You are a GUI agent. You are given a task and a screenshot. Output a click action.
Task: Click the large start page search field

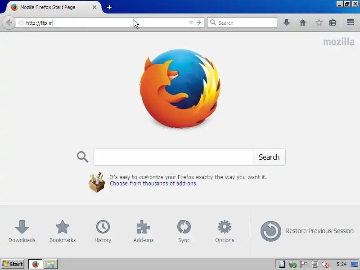pyautogui.click(x=173, y=157)
